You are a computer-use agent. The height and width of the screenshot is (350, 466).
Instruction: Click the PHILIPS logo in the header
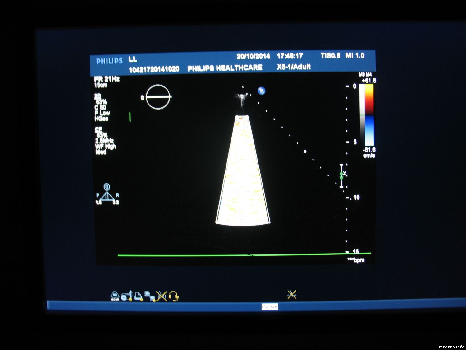pyautogui.click(x=109, y=61)
